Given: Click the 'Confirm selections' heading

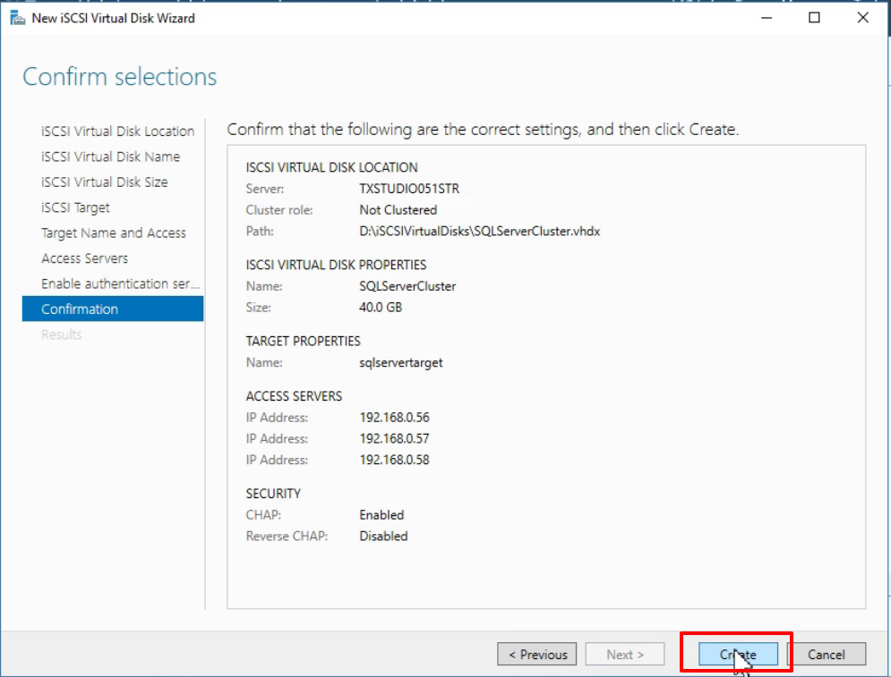Looking at the screenshot, I should coord(119,77).
